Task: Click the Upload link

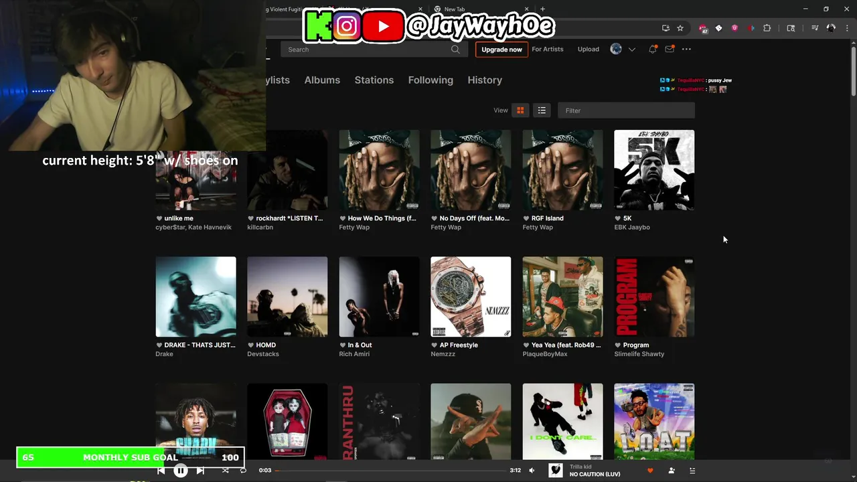Action: [589, 49]
